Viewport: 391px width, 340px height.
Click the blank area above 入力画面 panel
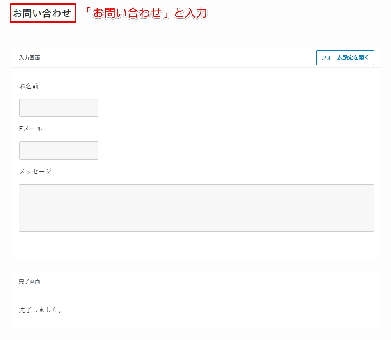[x=197, y=36]
